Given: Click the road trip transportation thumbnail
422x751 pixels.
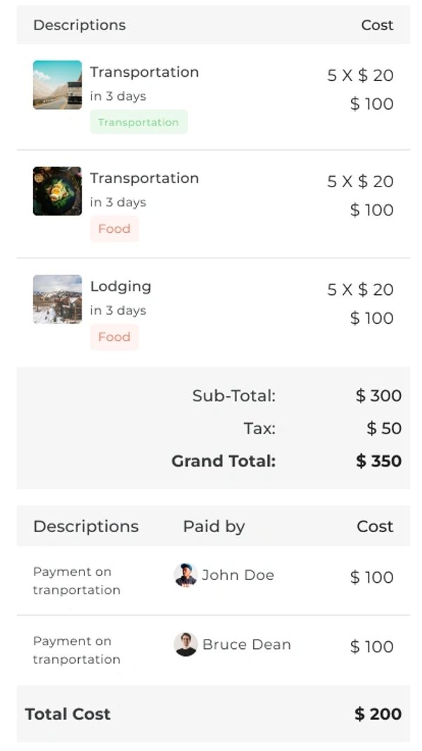Looking at the screenshot, I should pyautogui.click(x=57, y=85).
